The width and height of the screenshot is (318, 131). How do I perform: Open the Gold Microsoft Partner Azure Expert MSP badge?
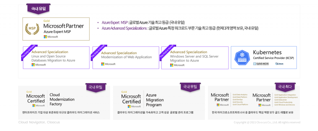pos(56,29)
